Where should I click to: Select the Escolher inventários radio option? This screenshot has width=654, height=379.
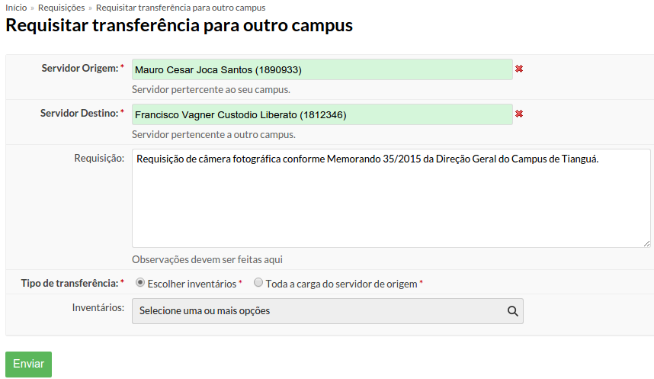pos(140,283)
